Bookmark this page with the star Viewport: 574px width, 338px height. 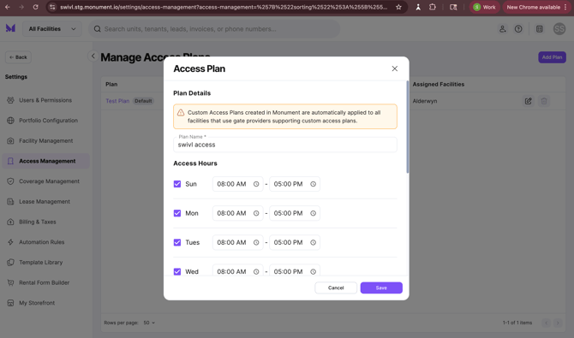pyautogui.click(x=398, y=7)
